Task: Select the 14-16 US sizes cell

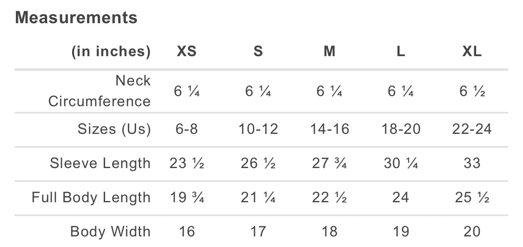Action: coord(330,129)
